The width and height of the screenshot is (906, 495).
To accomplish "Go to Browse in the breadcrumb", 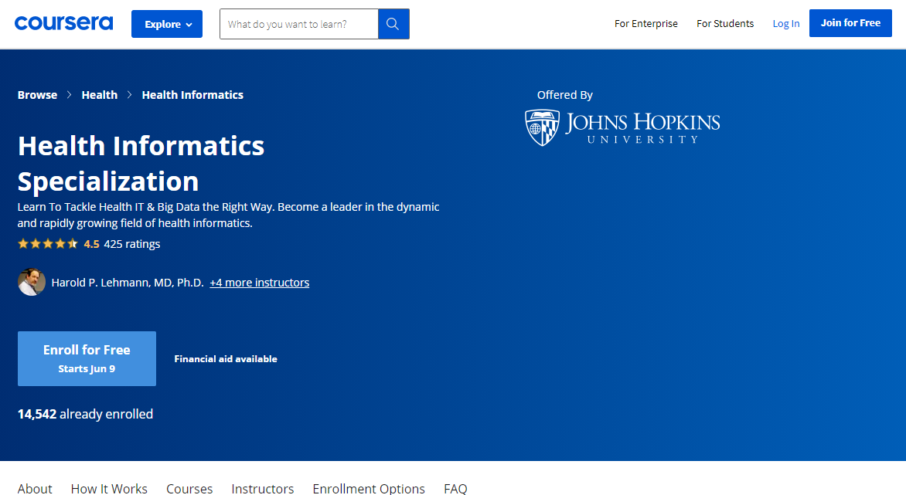I will click(37, 95).
